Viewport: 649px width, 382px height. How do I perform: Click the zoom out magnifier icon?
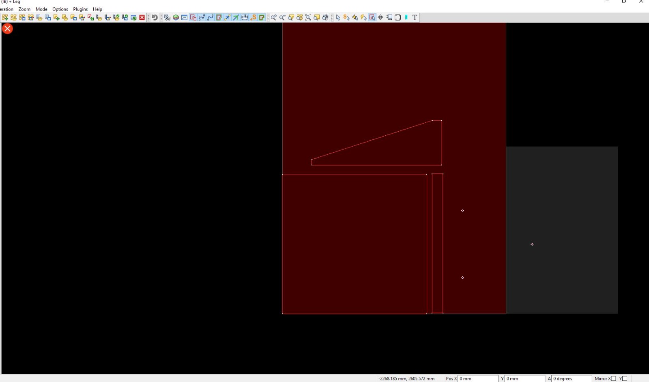point(282,17)
